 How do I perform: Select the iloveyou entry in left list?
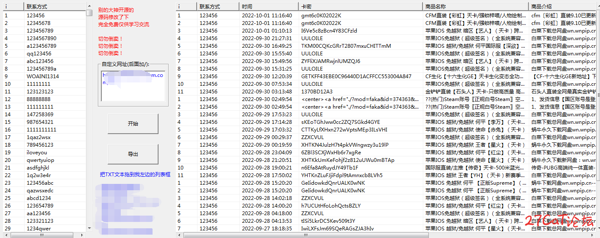coord(44,153)
